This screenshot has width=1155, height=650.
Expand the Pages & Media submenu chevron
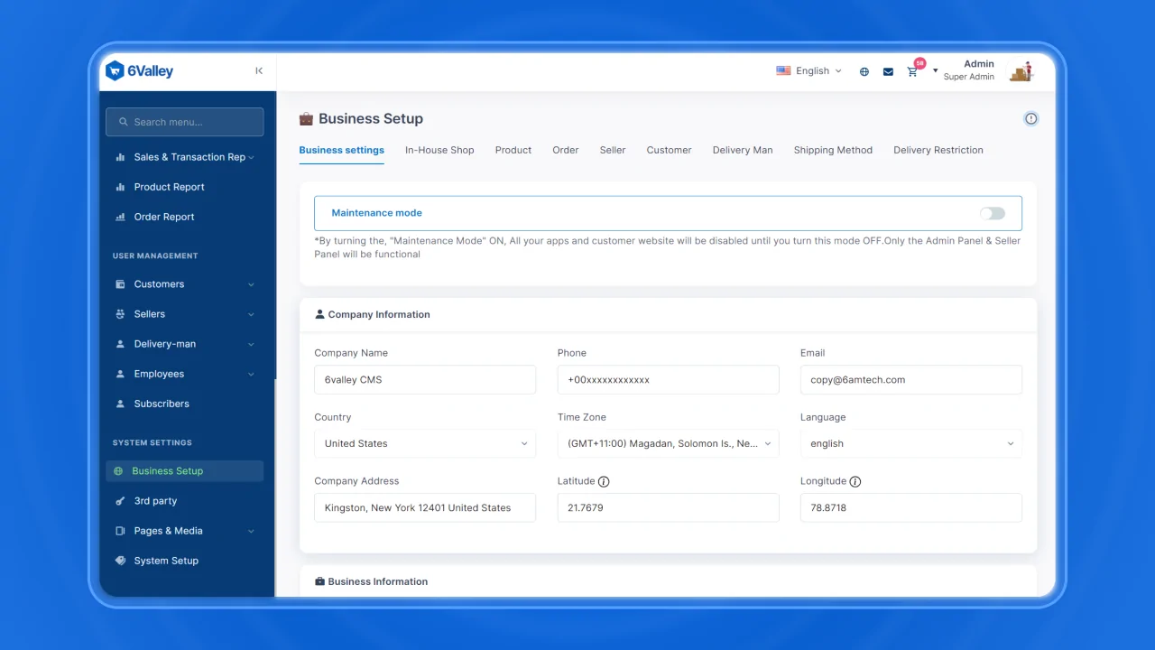click(251, 531)
